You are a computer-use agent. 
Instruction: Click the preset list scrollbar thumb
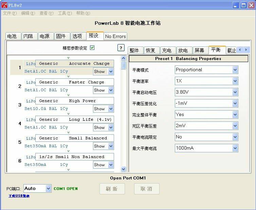124,65
